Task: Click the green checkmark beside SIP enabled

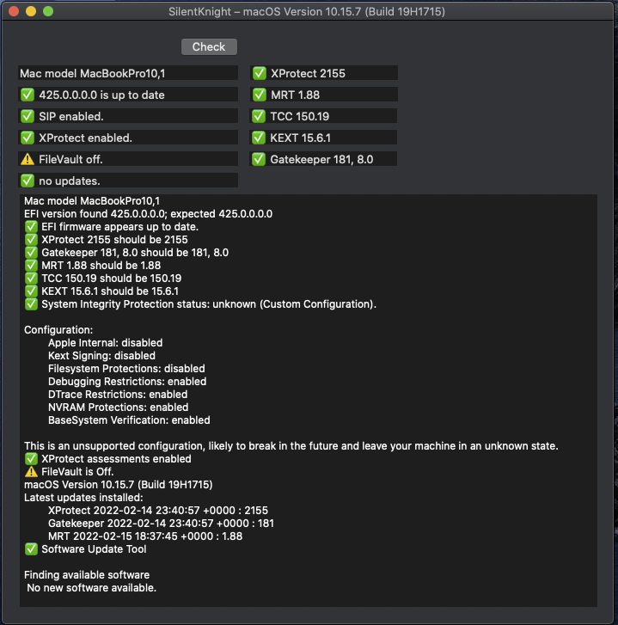Action: (28, 116)
